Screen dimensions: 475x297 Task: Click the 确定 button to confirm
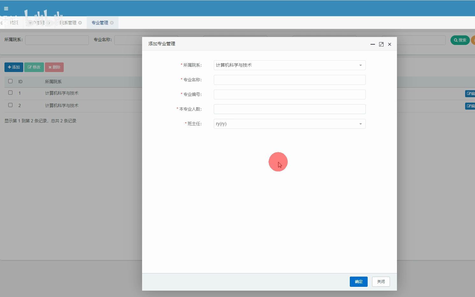358,282
